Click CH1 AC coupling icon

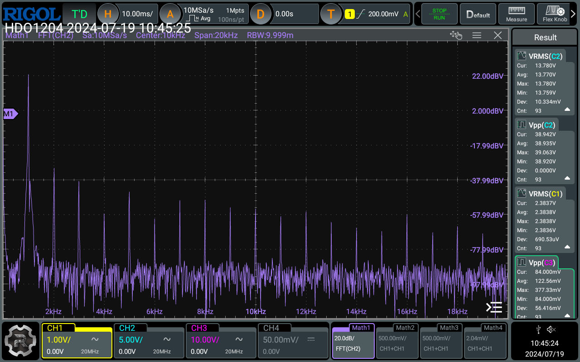[95, 339]
